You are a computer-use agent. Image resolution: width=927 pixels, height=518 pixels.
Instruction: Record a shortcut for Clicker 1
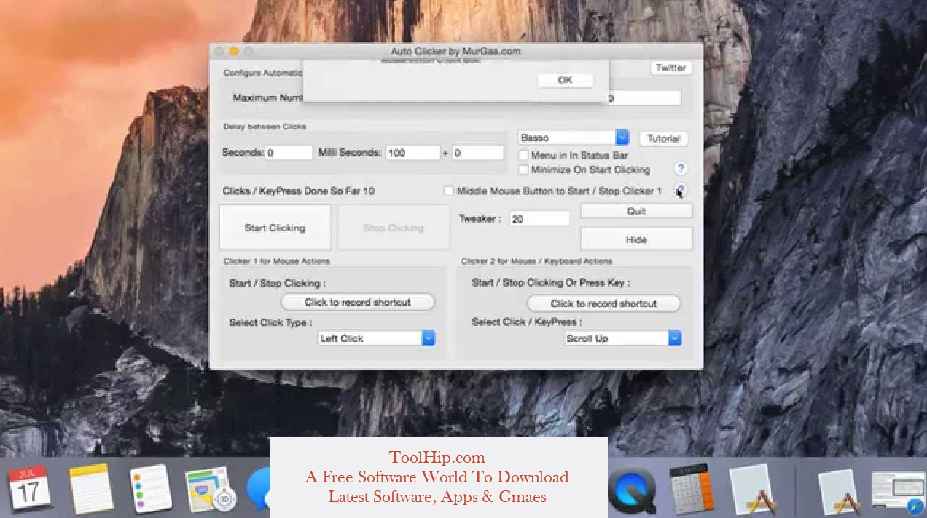click(358, 302)
